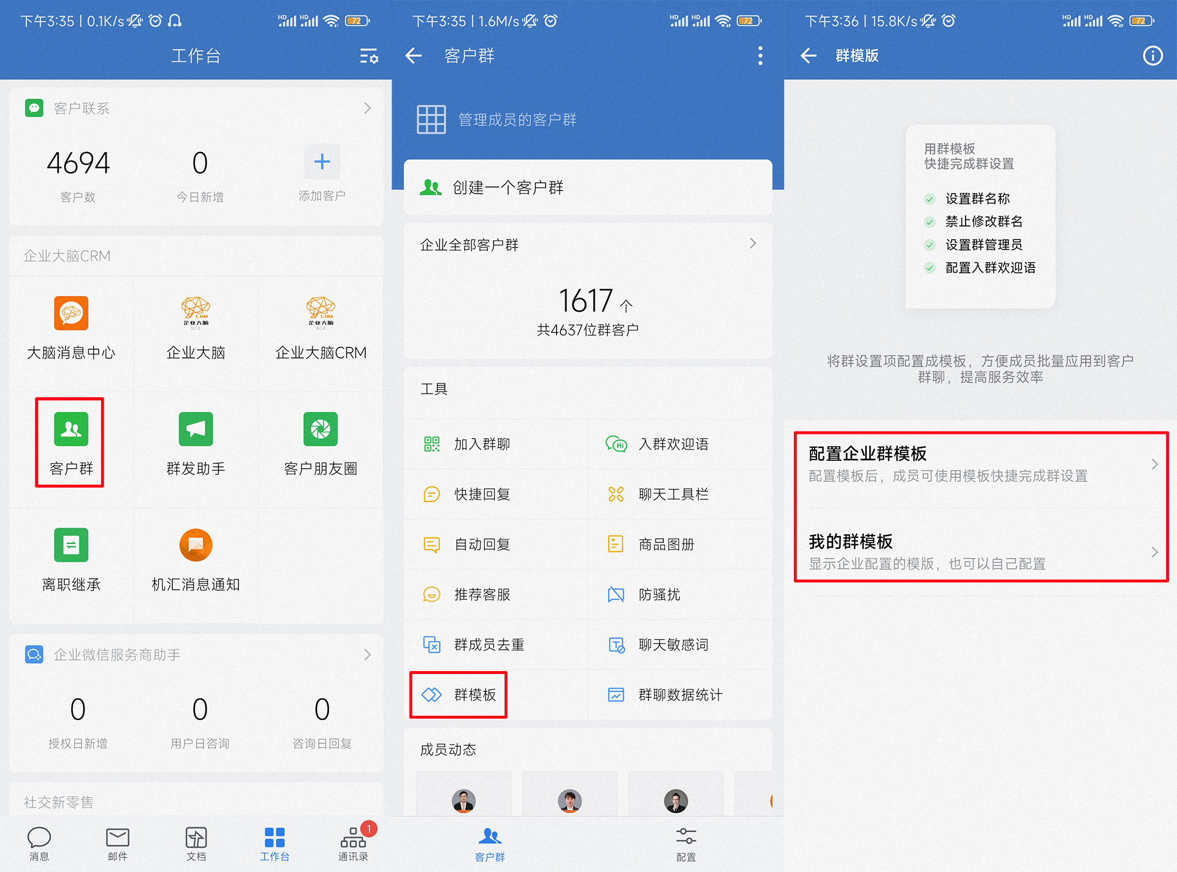Screen dimensions: 1177x872
Task: Open 大脑消息中心 icon
Action: point(71,313)
